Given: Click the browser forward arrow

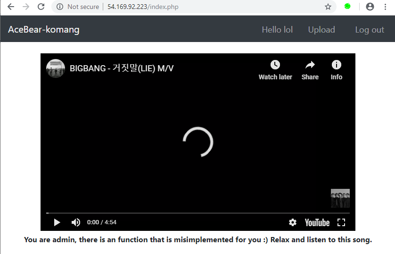Looking at the screenshot, I should pos(26,7).
